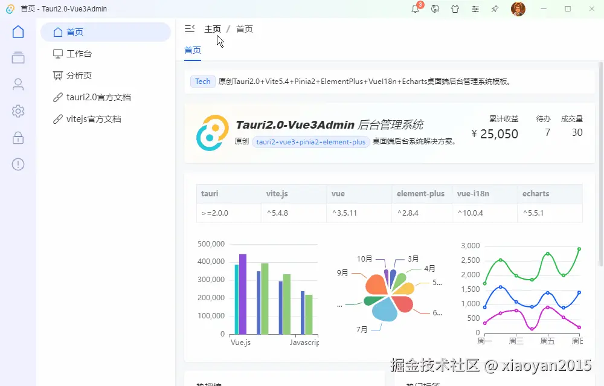This screenshot has width=604, height=386.
Task: Click the 3月 label in the rose chart
Action: pyautogui.click(x=413, y=259)
